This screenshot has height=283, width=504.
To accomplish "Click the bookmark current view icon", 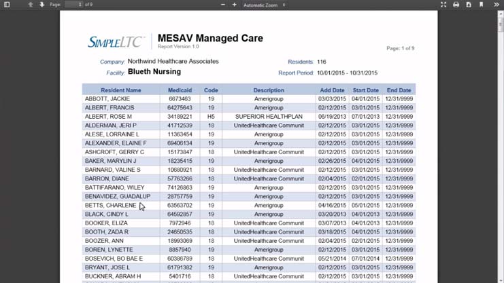I will [x=481, y=5].
